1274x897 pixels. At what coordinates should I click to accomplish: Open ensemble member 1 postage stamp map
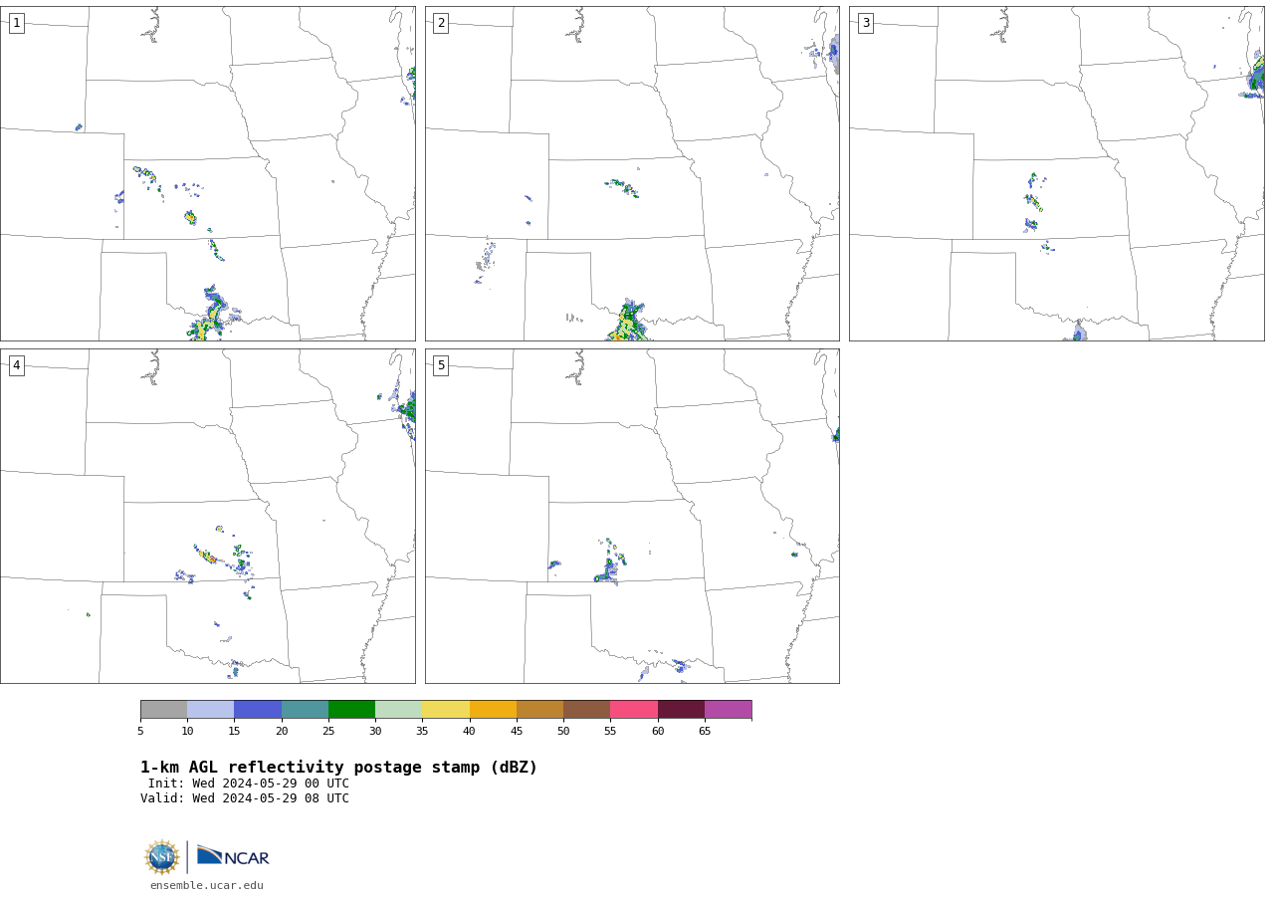click(208, 174)
